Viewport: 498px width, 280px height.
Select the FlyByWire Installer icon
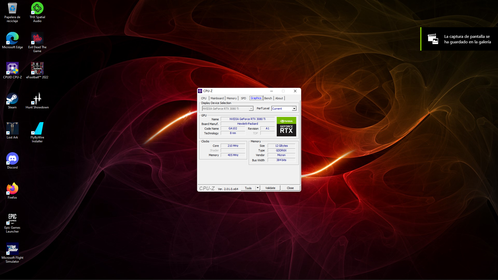pos(37,129)
